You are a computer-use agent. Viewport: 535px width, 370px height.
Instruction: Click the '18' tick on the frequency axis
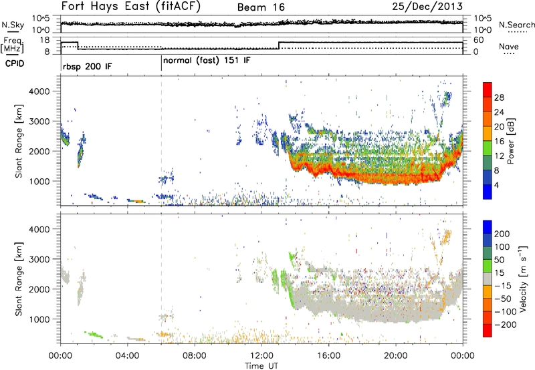click(44, 40)
